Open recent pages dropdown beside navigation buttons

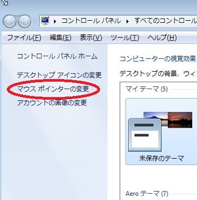tap(35, 22)
